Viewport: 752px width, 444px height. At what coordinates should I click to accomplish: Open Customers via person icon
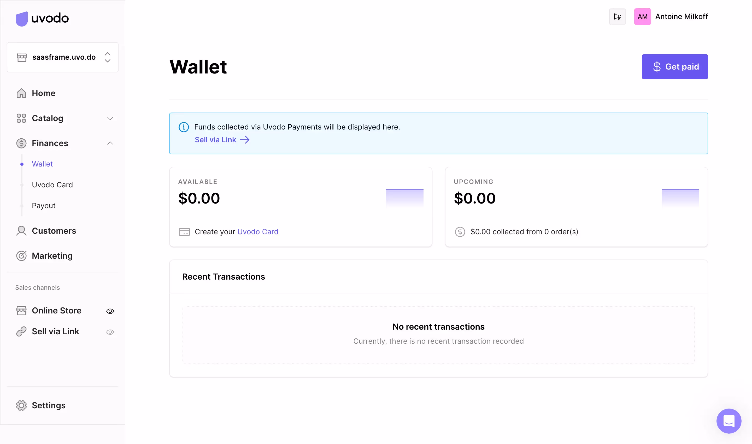(x=21, y=231)
